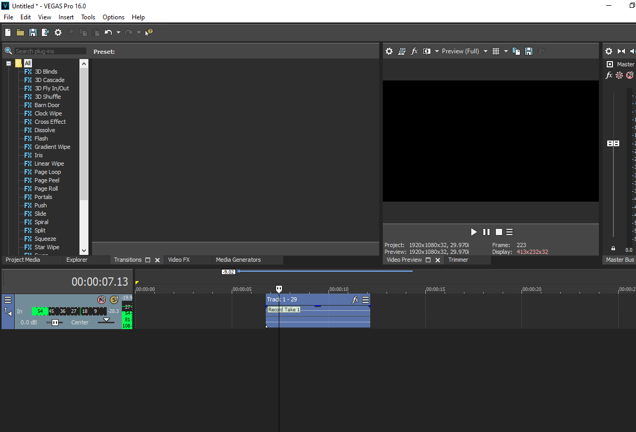Click Split Screen View icon in preview
The width and height of the screenshot is (636, 432).
427,51
